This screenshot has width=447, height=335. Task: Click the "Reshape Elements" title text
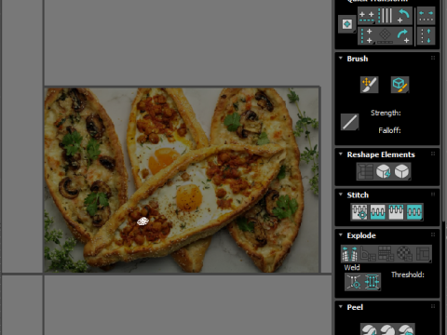(x=381, y=154)
